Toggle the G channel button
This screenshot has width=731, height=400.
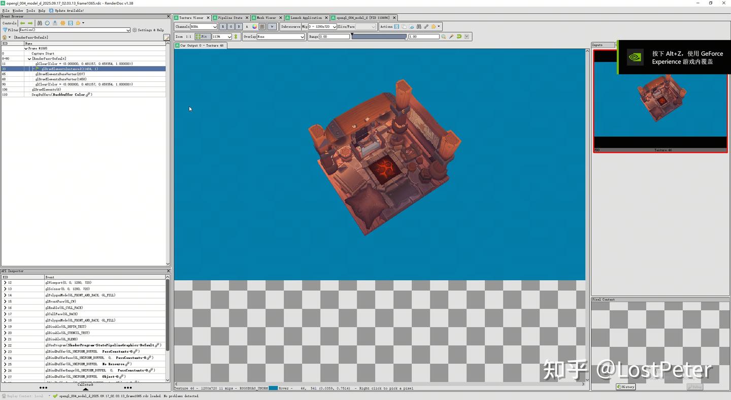[x=231, y=26]
